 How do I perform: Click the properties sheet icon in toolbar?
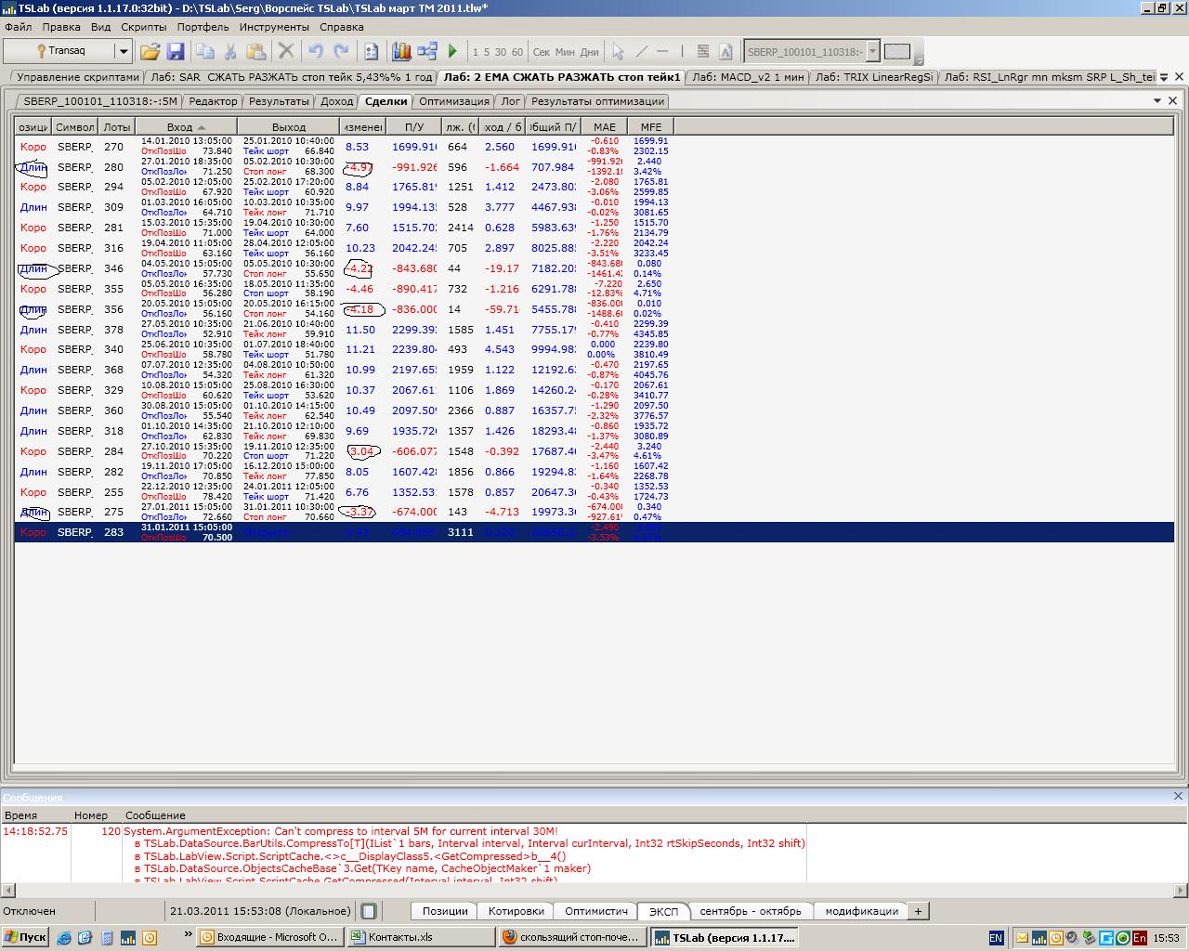click(x=371, y=52)
